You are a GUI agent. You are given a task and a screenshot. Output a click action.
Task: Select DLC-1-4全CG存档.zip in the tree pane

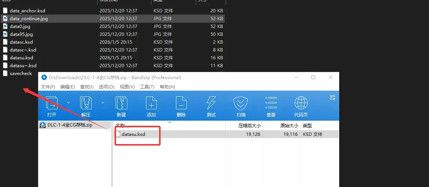coord(70,125)
